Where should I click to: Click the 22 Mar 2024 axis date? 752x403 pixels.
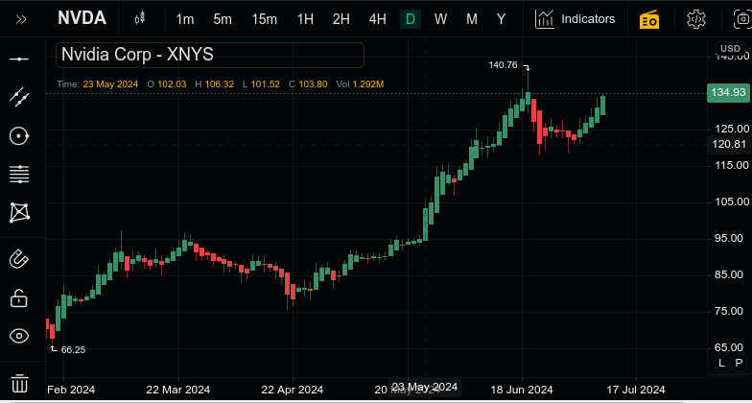coord(178,390)
